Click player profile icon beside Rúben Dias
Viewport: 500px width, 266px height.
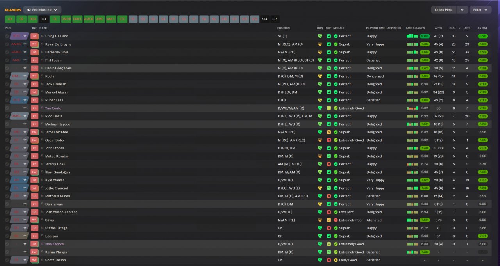(42, 100)
